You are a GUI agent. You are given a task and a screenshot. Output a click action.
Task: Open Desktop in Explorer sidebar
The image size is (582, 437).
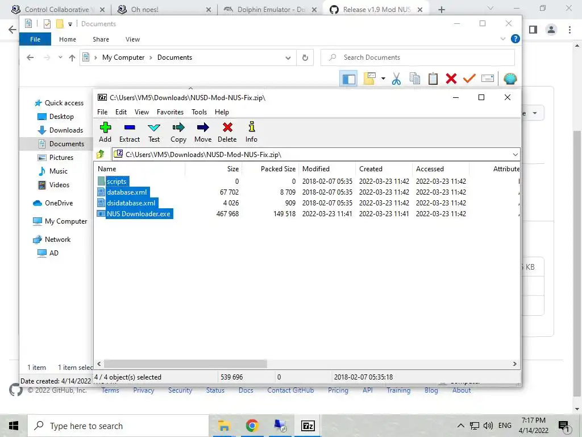click(x=61, y=116)
